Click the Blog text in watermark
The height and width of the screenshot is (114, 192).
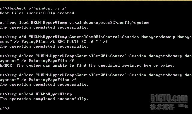coord(183,106)
